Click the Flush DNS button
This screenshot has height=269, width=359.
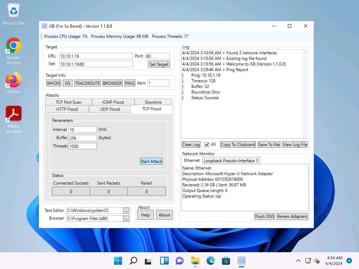point(265,216)
